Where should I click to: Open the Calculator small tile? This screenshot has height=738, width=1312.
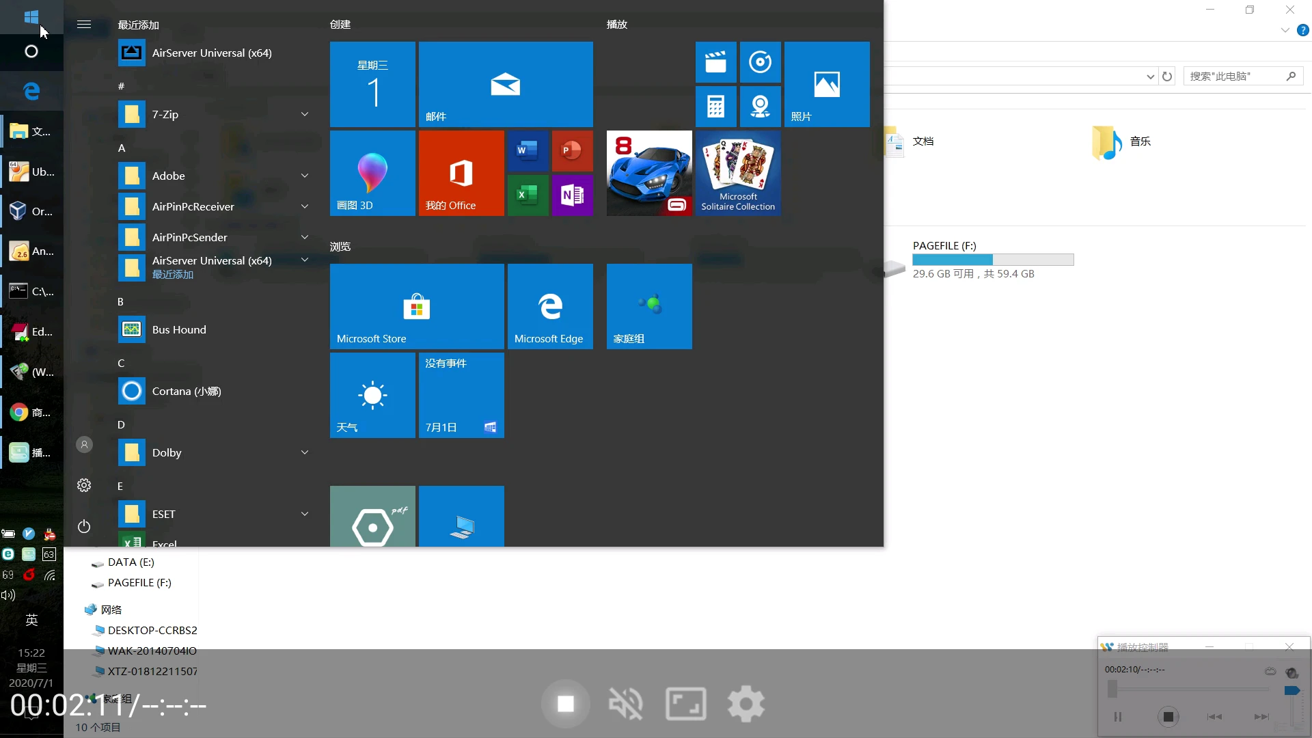click(x=715, y=107)
